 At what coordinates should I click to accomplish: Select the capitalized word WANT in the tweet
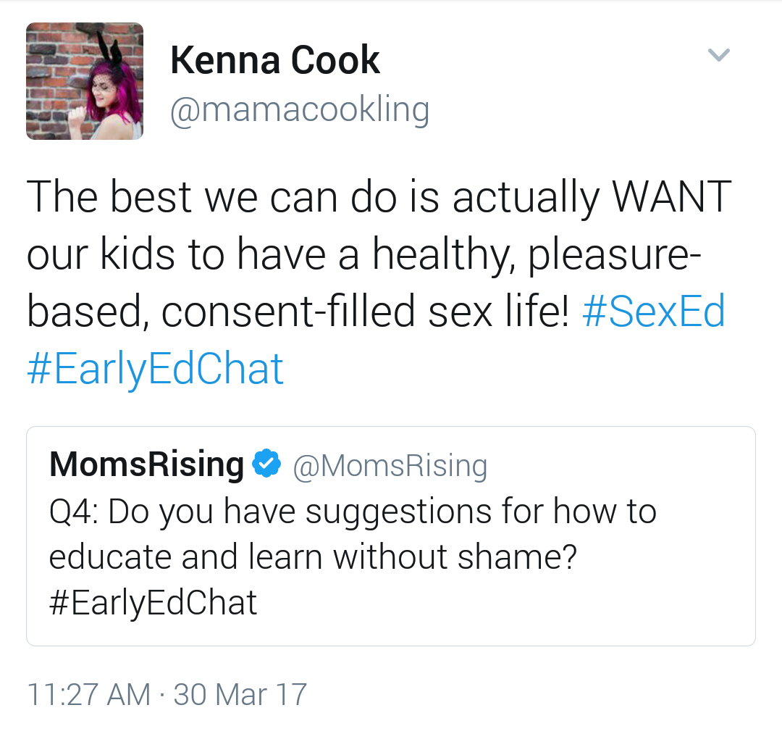tap(670, 197)
